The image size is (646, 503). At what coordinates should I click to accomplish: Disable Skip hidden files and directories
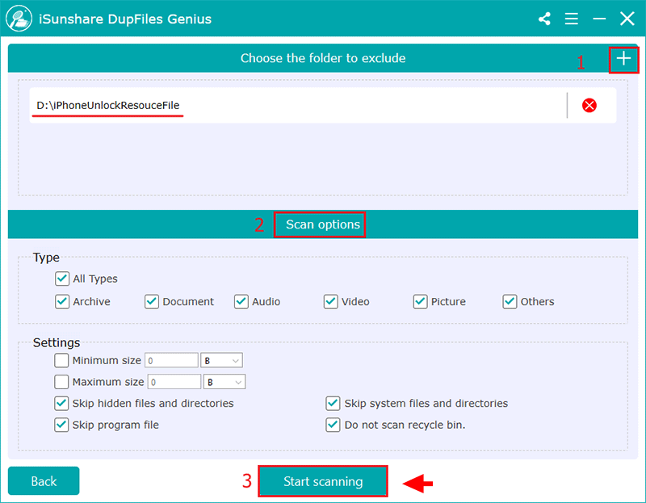click(x=61, y=403)
